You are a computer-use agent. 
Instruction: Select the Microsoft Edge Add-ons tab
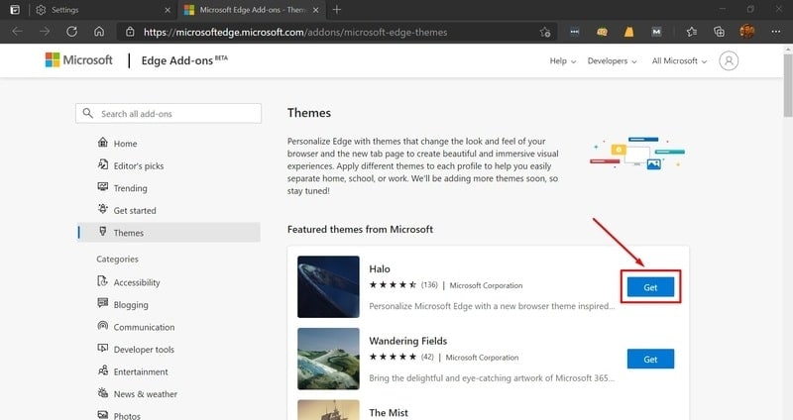pos(252,10)
